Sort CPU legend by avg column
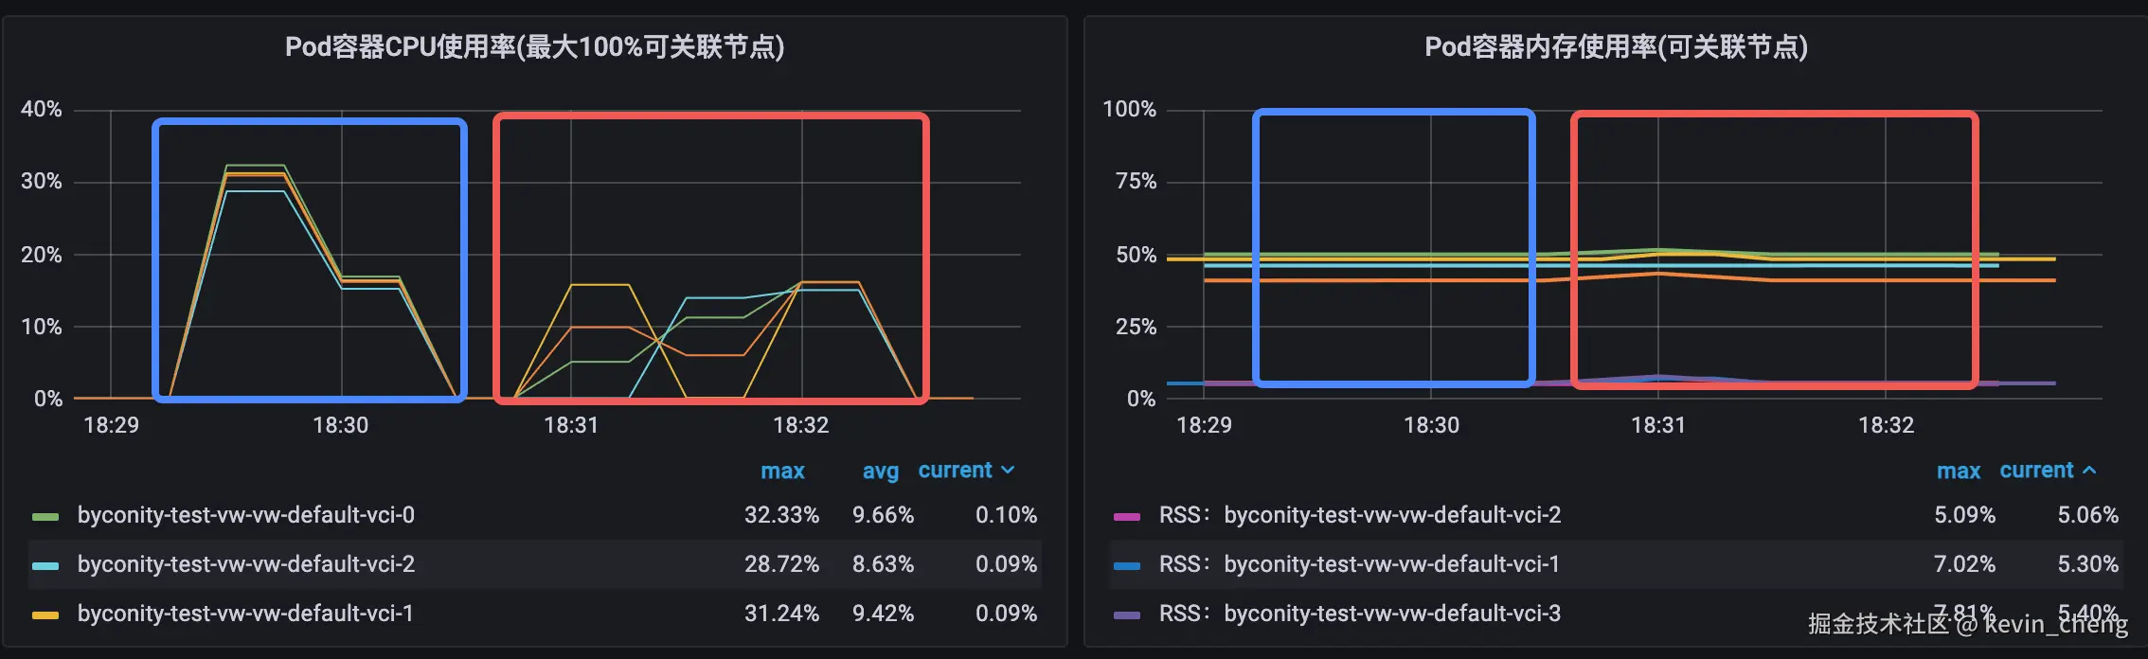 [880, 472]
